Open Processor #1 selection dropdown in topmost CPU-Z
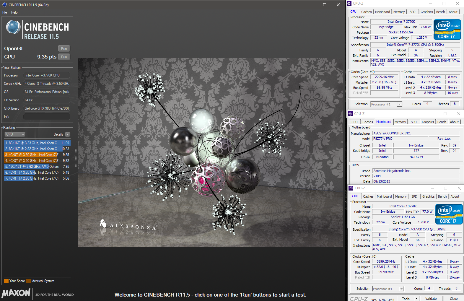Viewport: 464px width, 301px height. [387, 104]
